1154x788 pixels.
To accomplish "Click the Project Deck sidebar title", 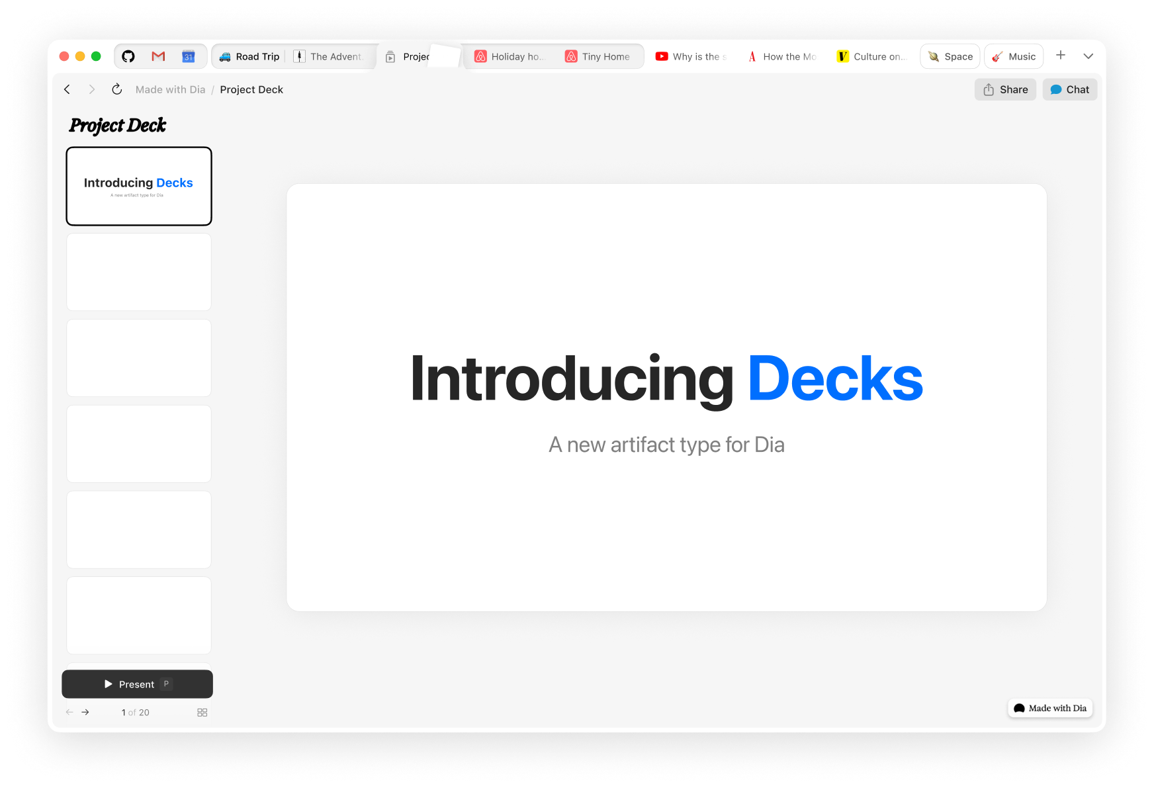I will [x=118, y=125].
